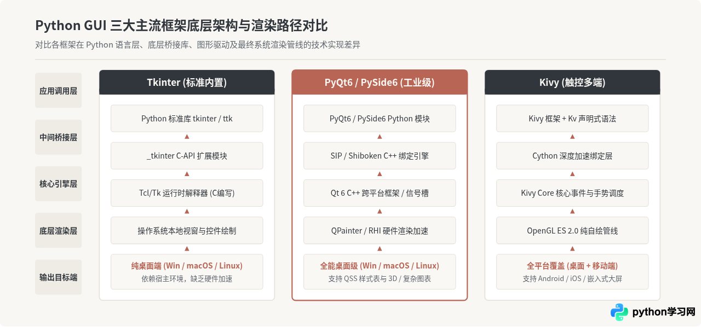701x327 pixels.
Task: Click 支持 QSS 样式表与 3D / 复杂图表 text
Action: (x=380, y=279)
